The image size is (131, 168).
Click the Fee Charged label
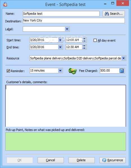(88, 71)
